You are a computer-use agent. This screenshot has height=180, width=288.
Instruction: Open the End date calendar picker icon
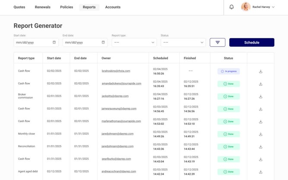[103, 42]
